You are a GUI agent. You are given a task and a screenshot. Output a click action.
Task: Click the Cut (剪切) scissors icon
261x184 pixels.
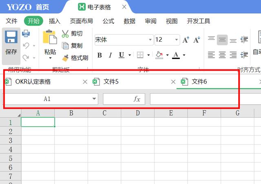pyautogui.click(x=65, y=34)
